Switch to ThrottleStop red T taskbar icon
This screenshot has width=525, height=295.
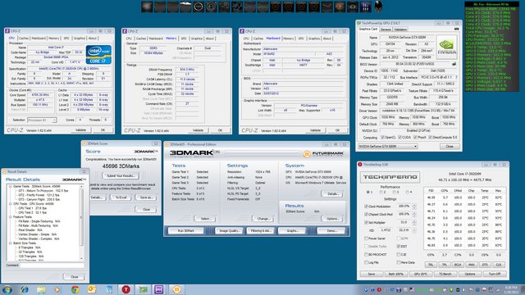point(126,289)
